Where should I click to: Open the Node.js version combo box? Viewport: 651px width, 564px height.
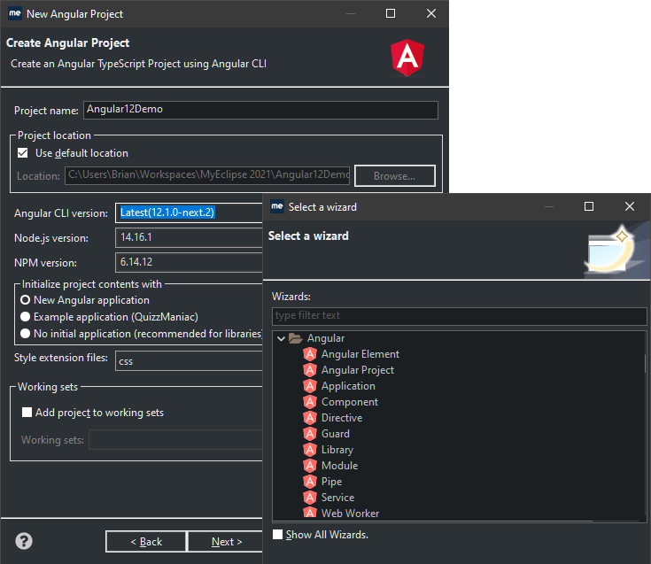click(189, 237)
